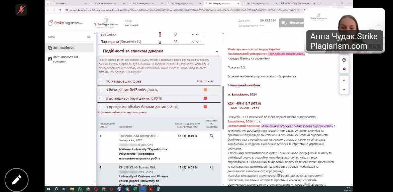Open File Explorer from taskbar
This screenshot has height=192, width=393.
click(72, 189)
